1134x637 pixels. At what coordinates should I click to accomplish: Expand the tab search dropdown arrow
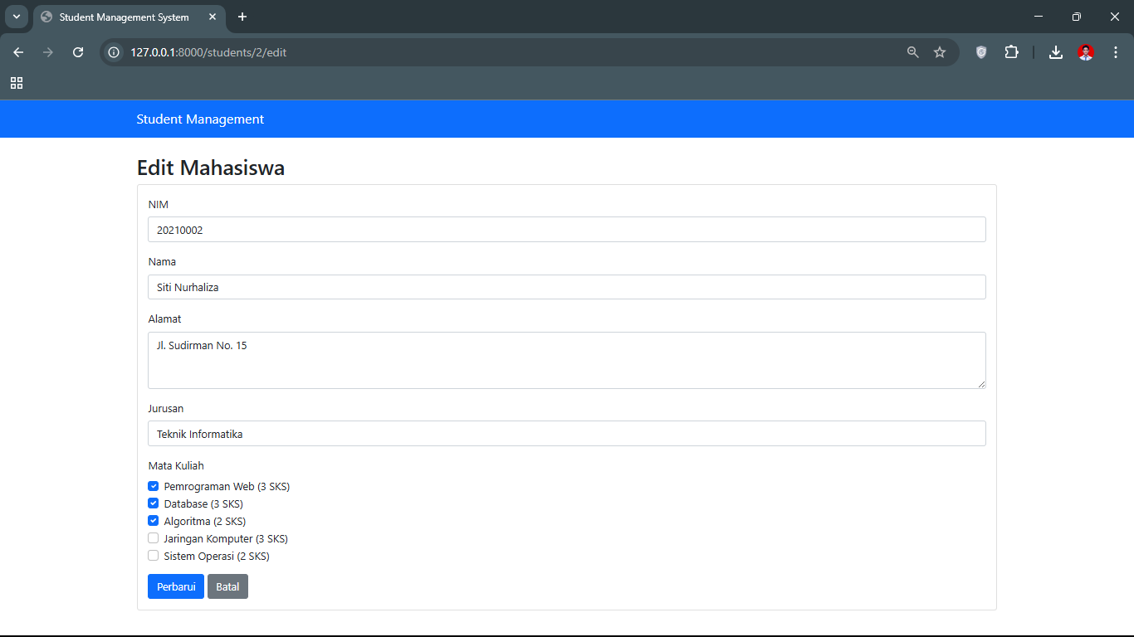click(16, 17)
